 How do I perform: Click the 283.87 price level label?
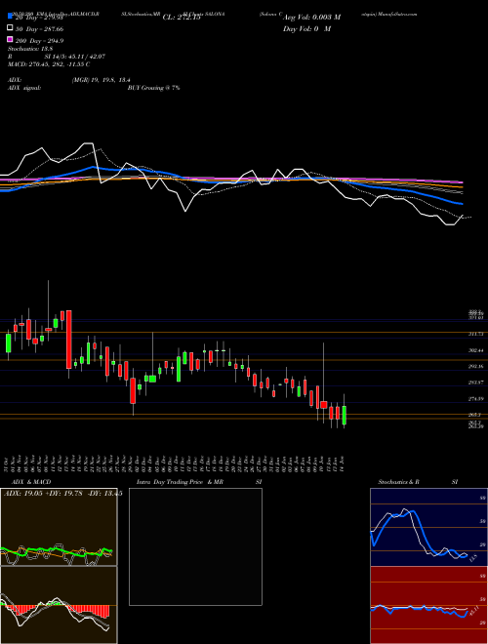(x=475, y=382)
